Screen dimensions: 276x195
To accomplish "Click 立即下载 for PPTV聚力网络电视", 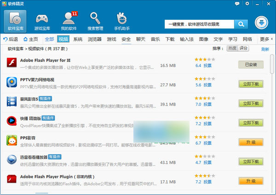I will coord(251,84).
